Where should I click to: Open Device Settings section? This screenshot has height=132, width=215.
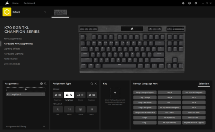click(12, 64)
